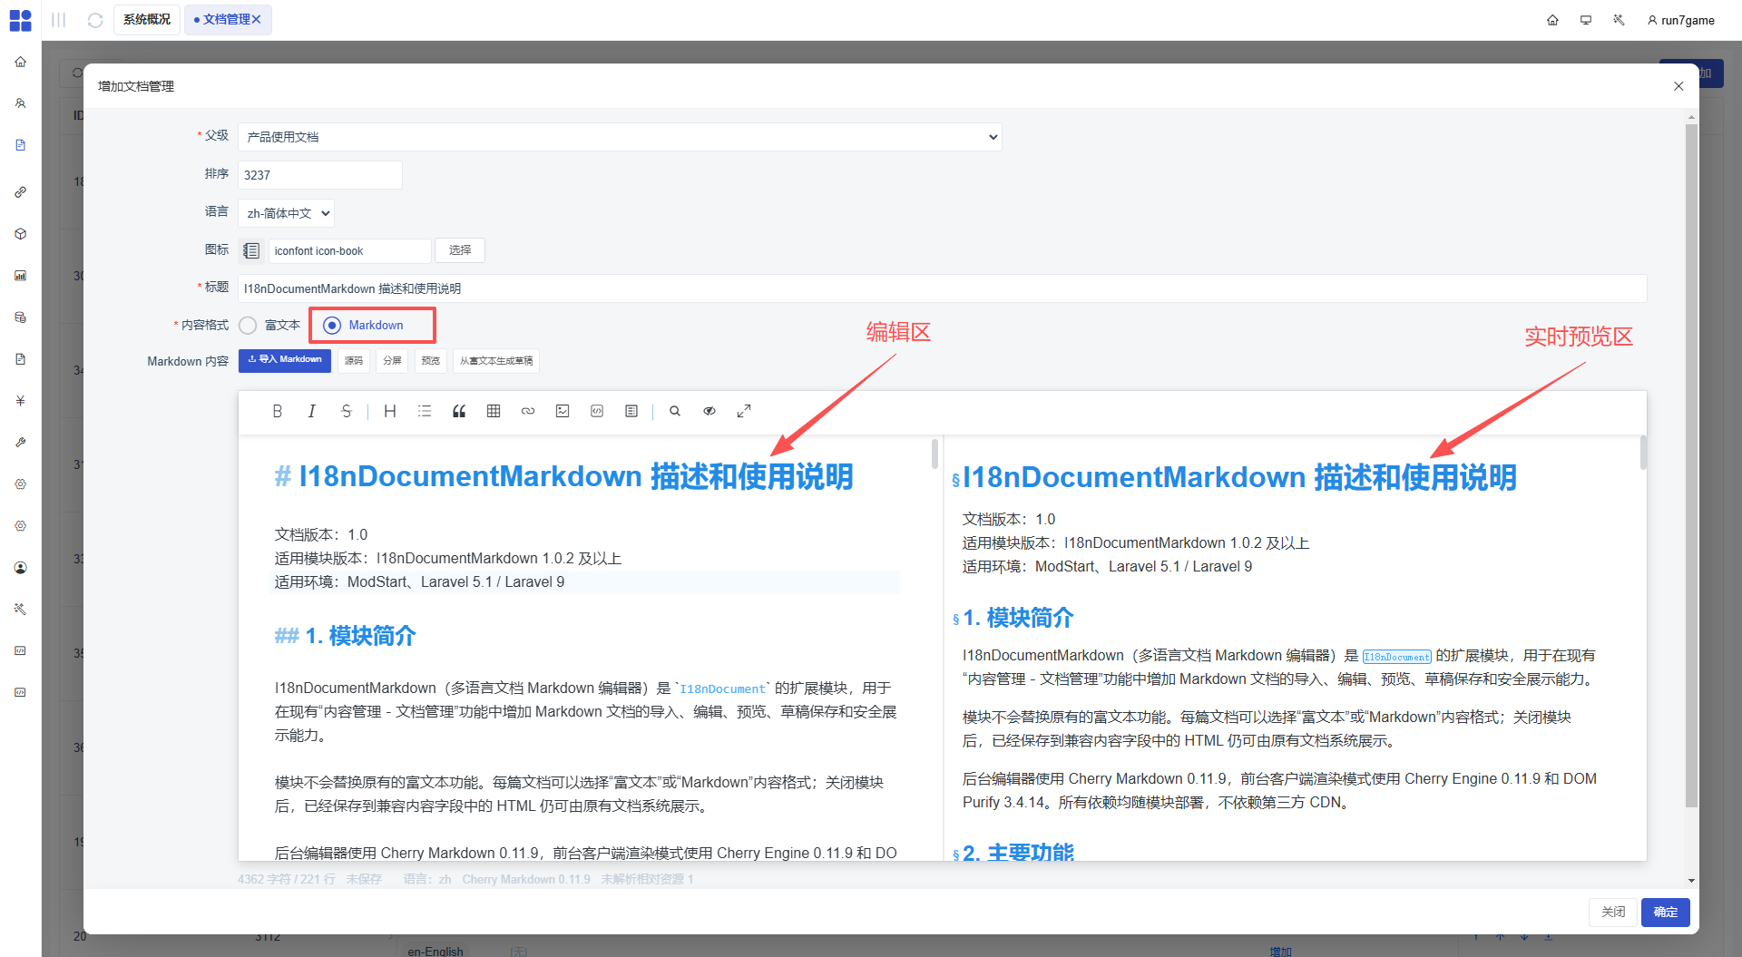Image resolution: width=1742 pixels, height=957 pixels.
Task: Open the 语言 language dropdown
Action: (286, 213)
